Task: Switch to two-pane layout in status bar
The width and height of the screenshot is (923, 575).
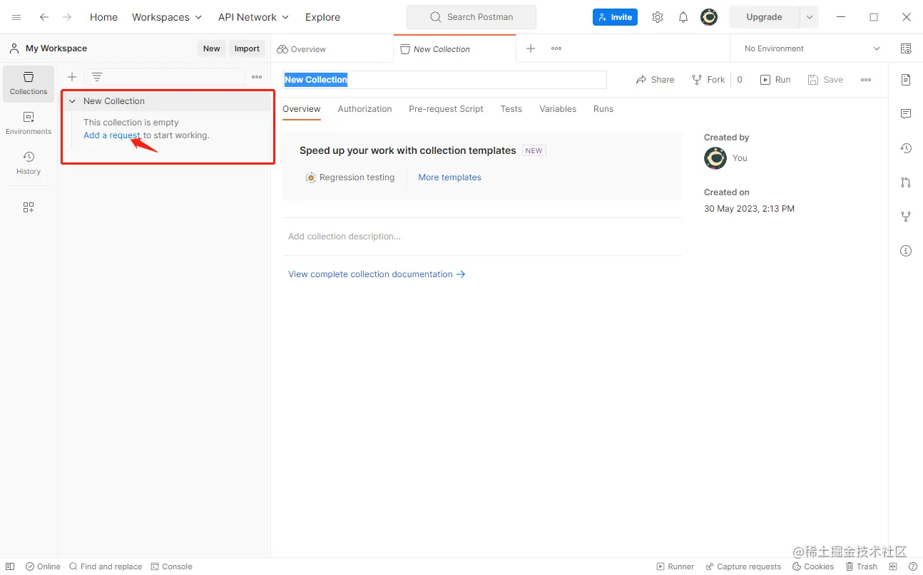Action: pyautogui.click(x=894, y=566)
